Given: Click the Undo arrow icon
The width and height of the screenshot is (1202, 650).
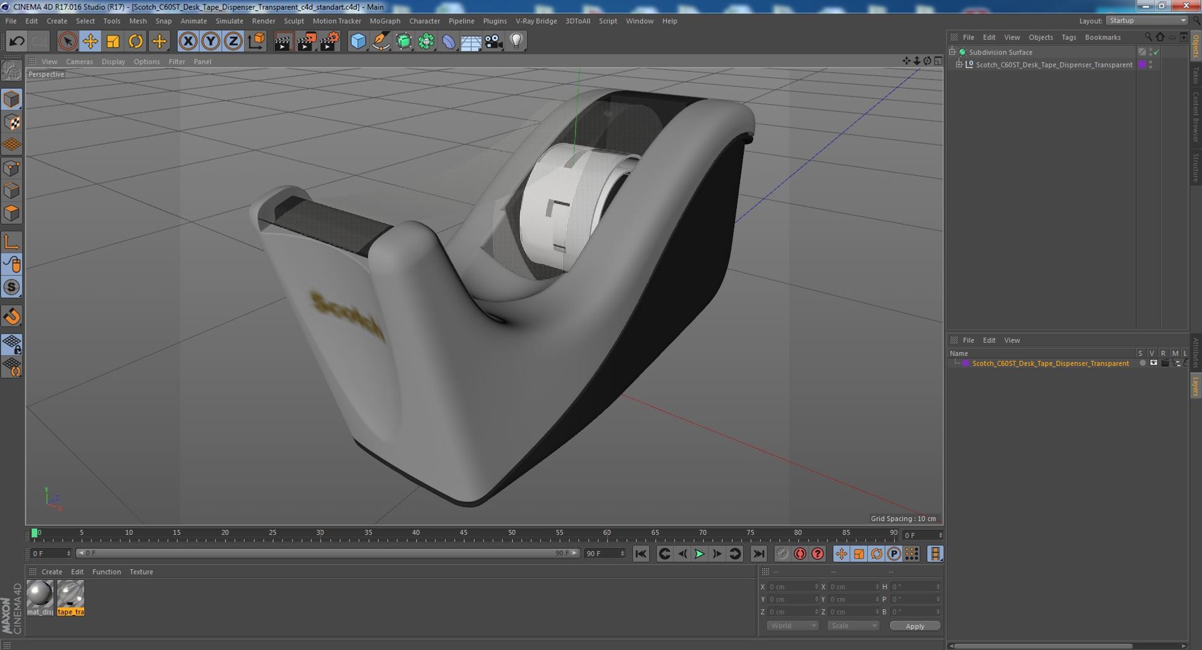Looking at the screenshot, I should pyautogui.click(x=17, y=41).
